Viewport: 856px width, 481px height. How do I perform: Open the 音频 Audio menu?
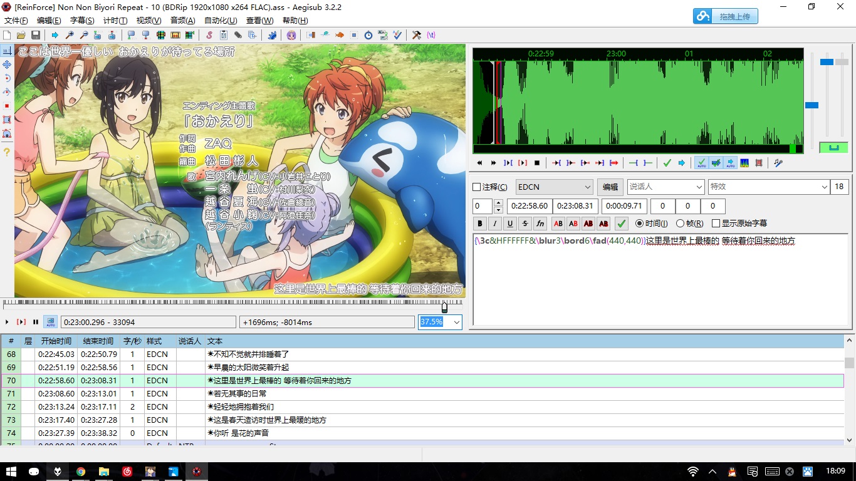click(182, 21)
